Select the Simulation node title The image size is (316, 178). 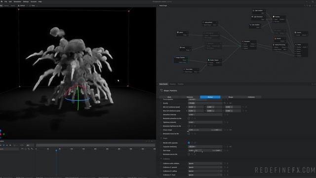pyautogui.click(x=247, y=42)
